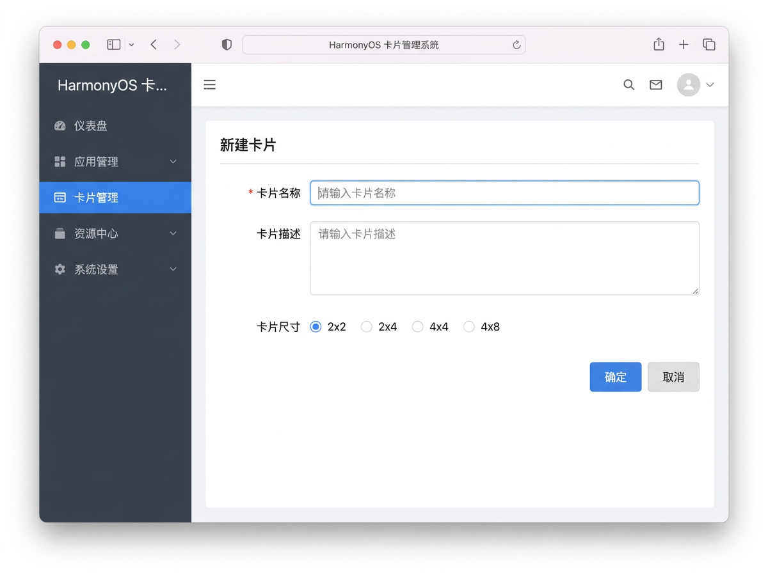Image resolution: width=768 pixels, height=573 pixels.
Task: Click the user avatar icon
Action: pos(689,84)
